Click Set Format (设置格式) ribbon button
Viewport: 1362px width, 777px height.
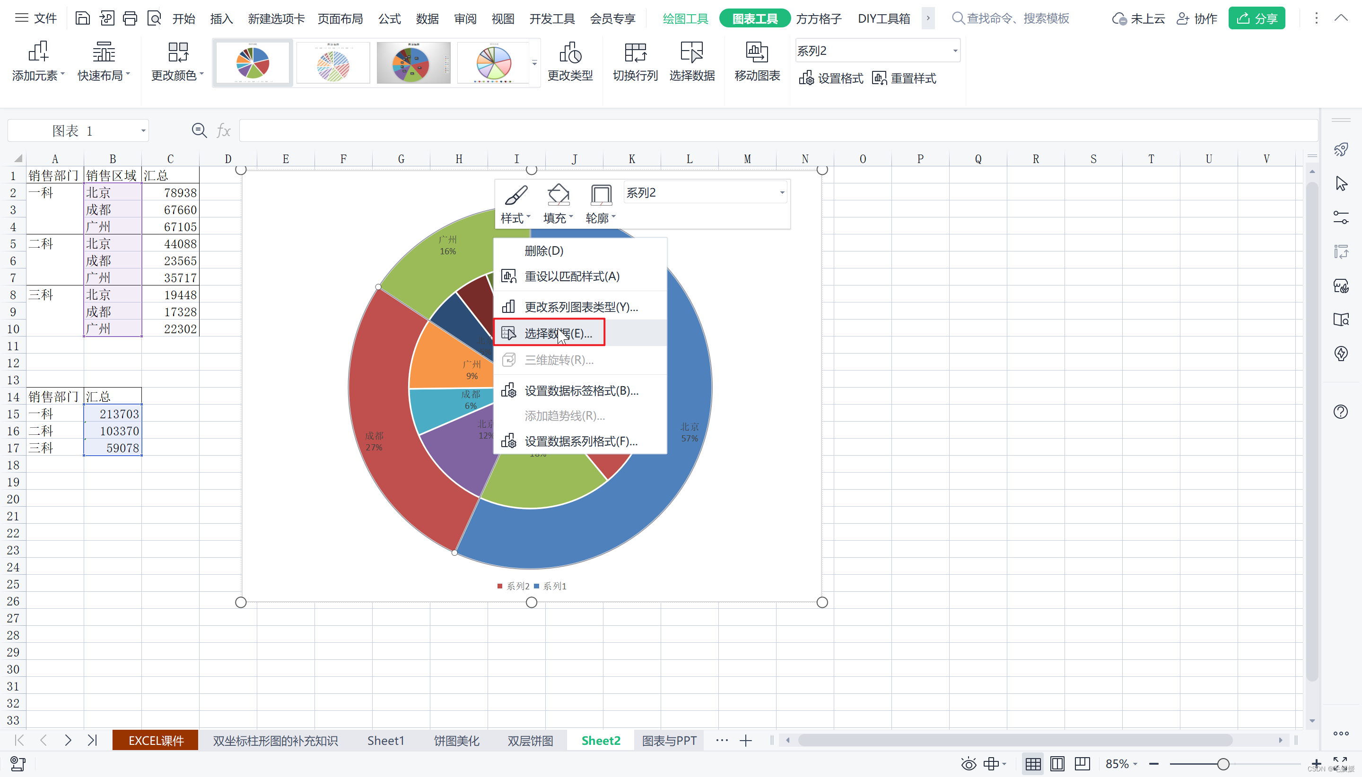coord(831,78)
